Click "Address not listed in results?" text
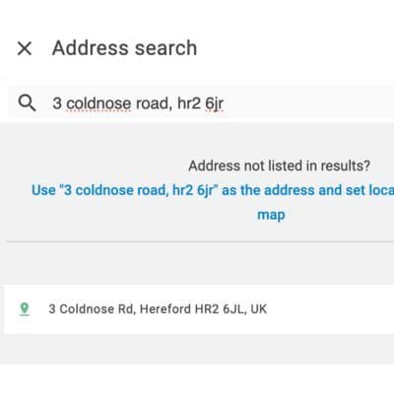394x394 pixels. tap(280, 165)
